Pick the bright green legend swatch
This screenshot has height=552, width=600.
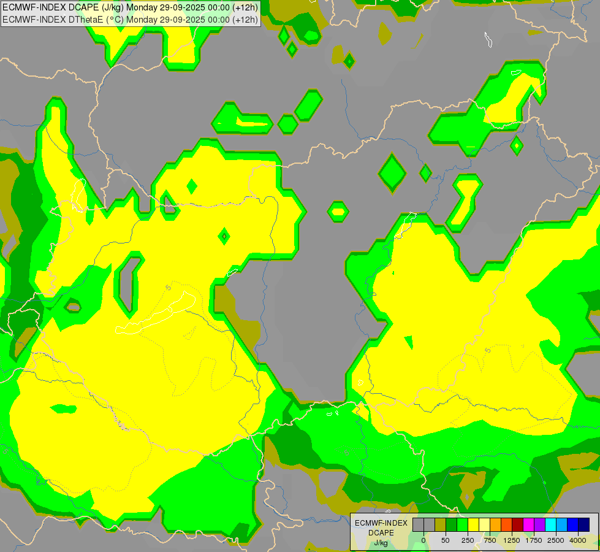point(462,524)
